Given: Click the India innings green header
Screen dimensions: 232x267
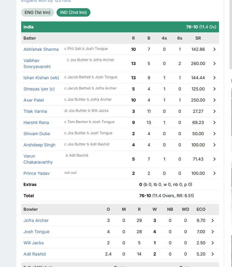Looking at the screenshot, I should click(x=120, y=27).
